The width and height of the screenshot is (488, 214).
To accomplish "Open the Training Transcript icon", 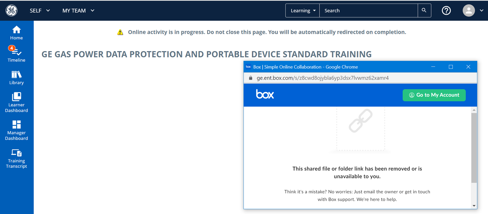I will [x=16, y=159].
